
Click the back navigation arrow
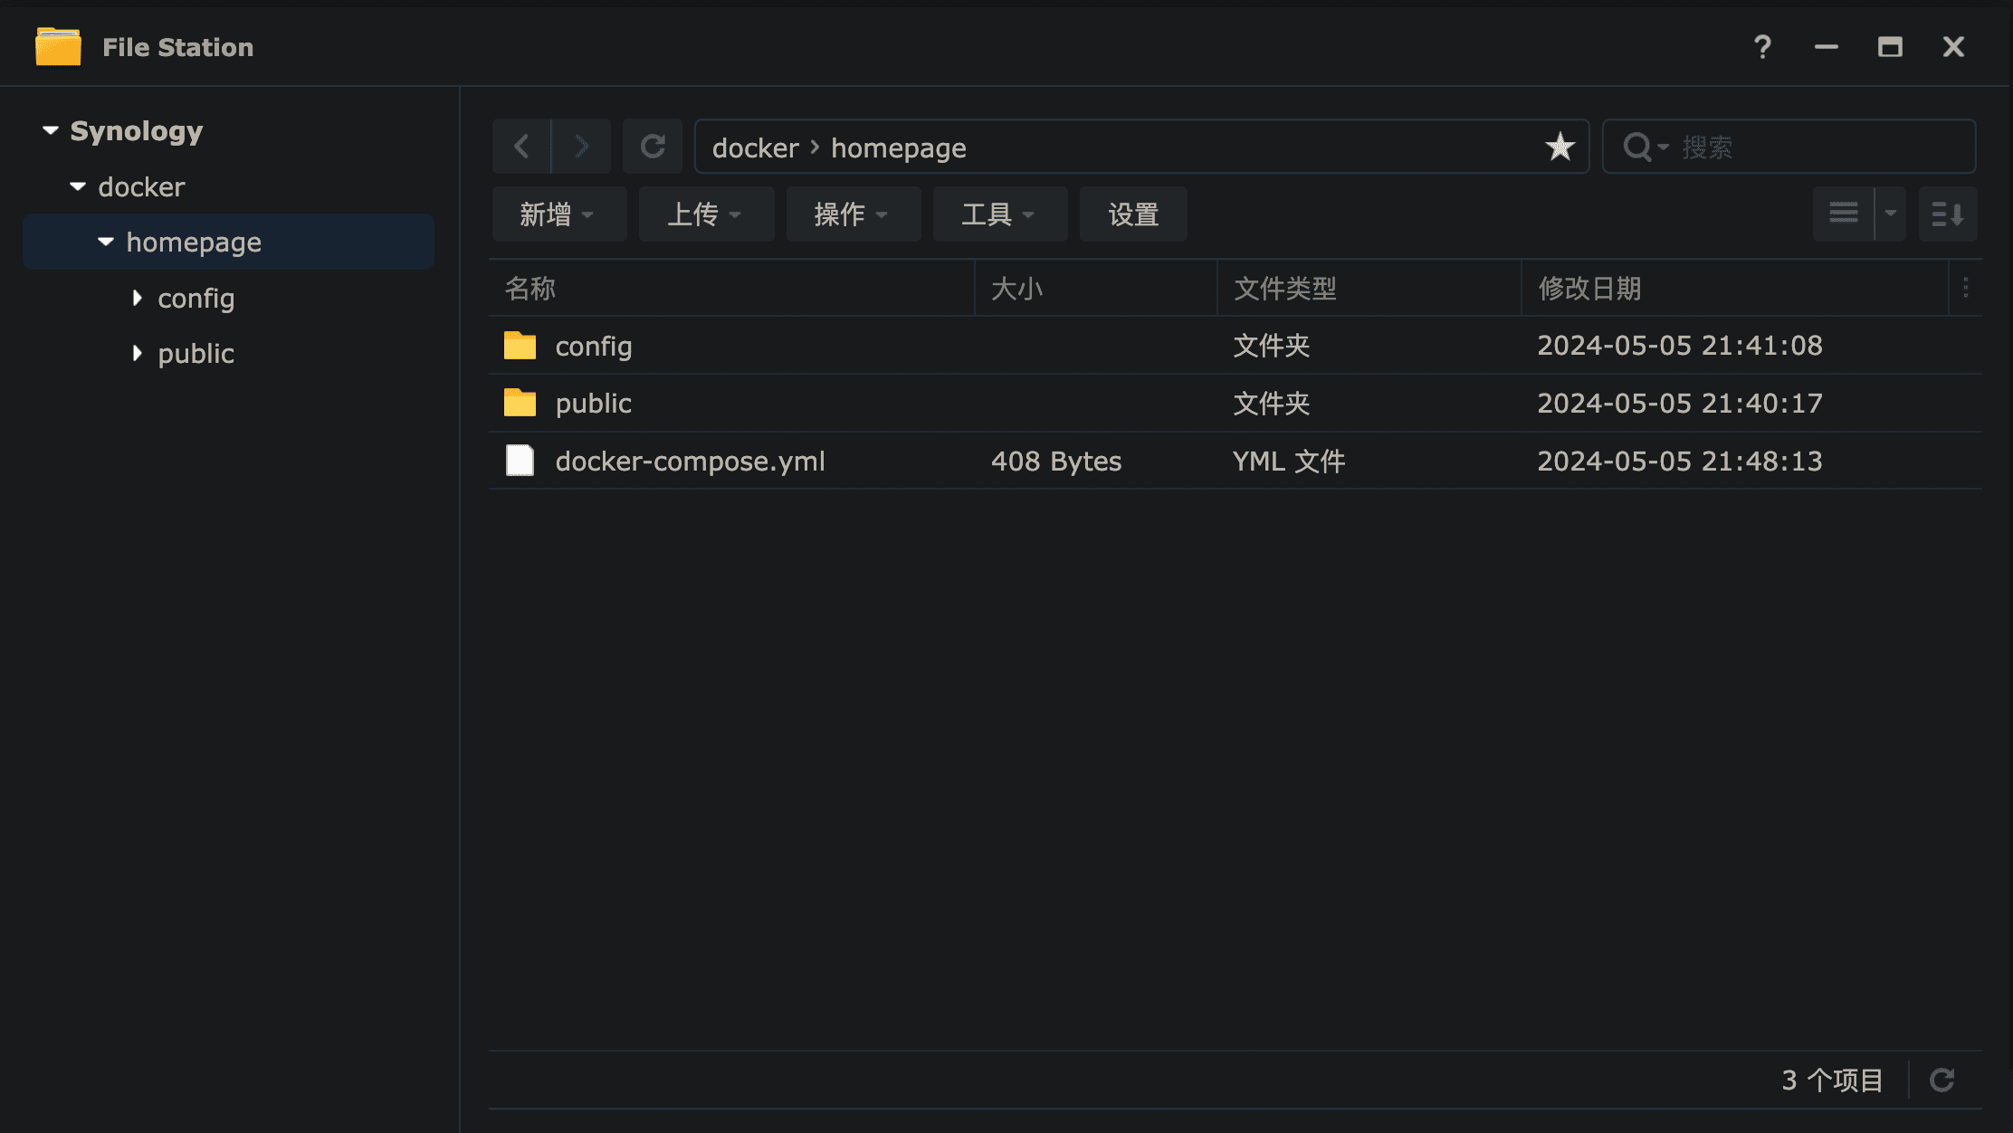click(521, 147)
